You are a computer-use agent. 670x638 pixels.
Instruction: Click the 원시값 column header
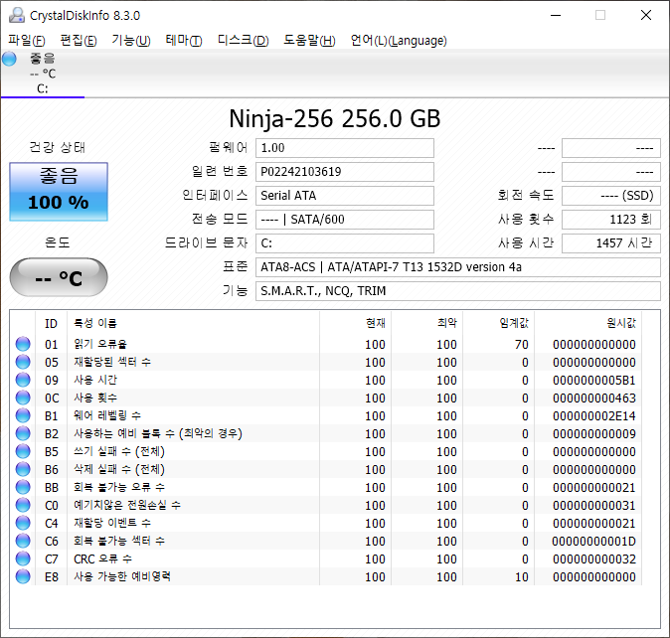pyautogui.click(x=620, y=323)
